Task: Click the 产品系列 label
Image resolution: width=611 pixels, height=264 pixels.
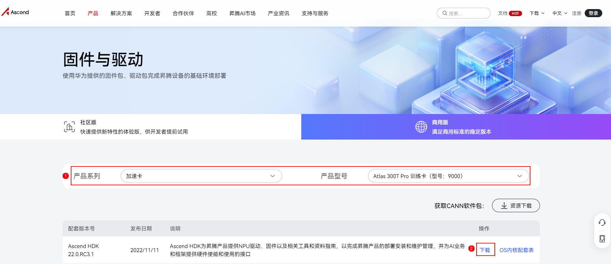Action: click(x=87, y=176)
